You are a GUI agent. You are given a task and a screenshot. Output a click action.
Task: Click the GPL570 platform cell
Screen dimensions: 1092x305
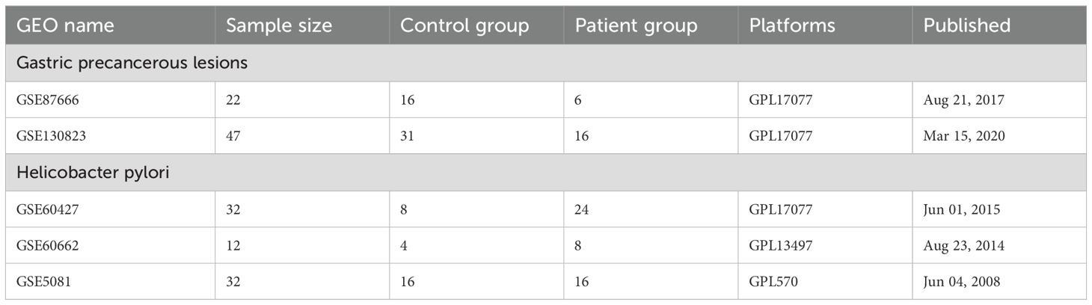pos(773,282)
